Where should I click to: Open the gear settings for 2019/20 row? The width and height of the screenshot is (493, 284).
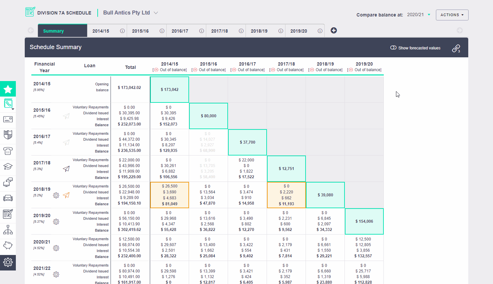[56, 222]
